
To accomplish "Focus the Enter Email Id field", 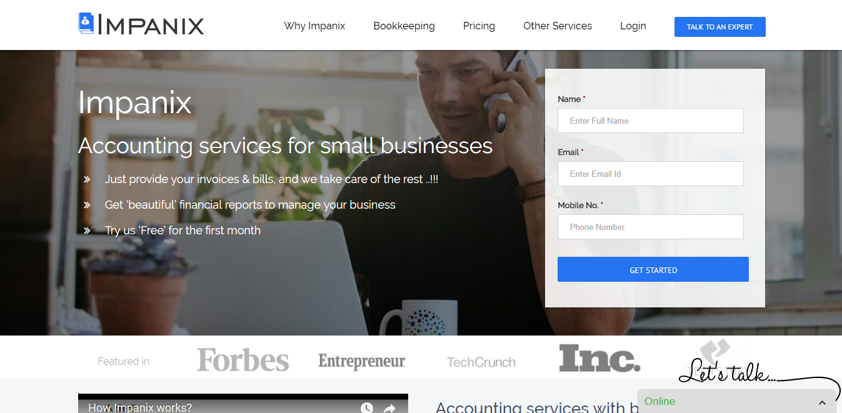I will (x=651, y=174).
